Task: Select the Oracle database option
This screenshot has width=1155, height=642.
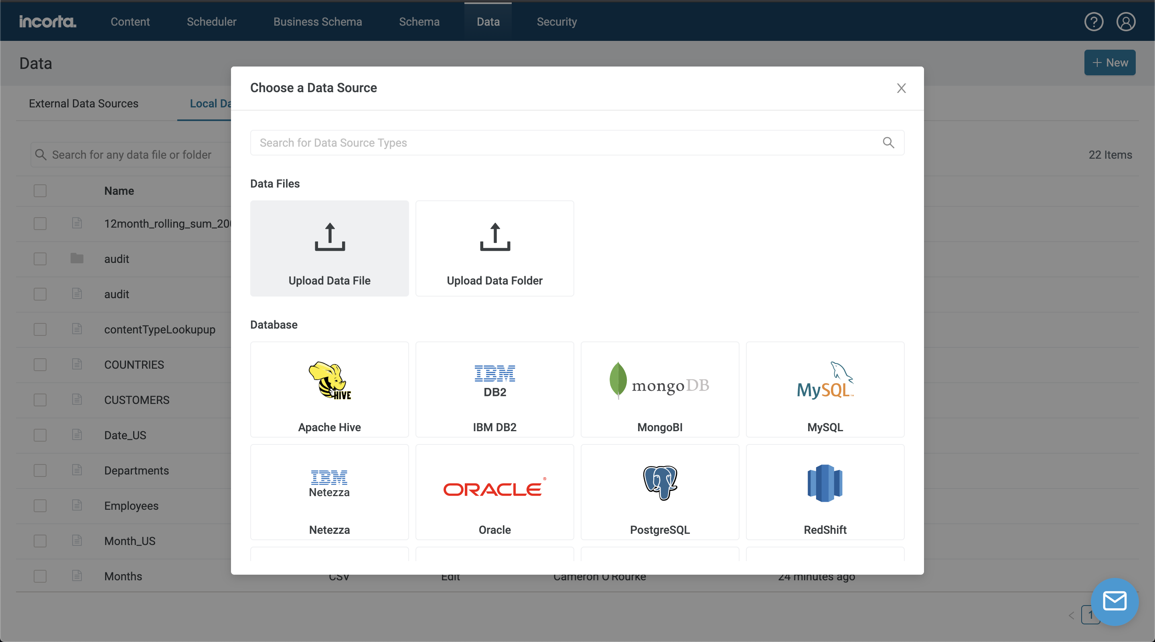Action: pyautogui.click(x=494, y=491)
